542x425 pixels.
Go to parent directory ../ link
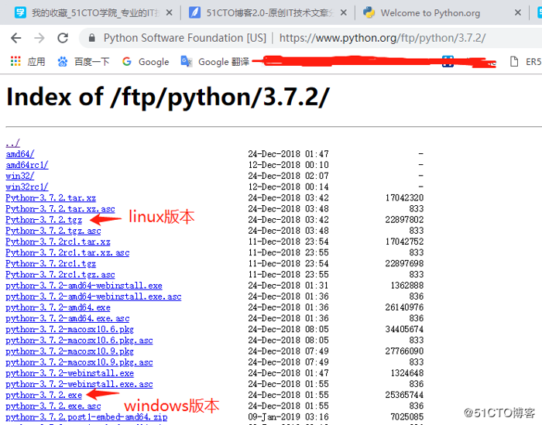[13, 142]
